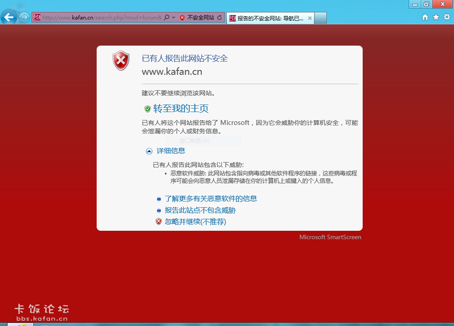Click the red unsafe-site shield icon in address bar

(182, 18)
